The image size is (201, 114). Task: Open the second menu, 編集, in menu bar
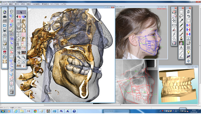tap(11, 4)
